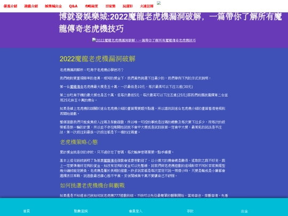Screen dimensions: 288x216
Task: Open the Q&A menu item
Action: 73,6
